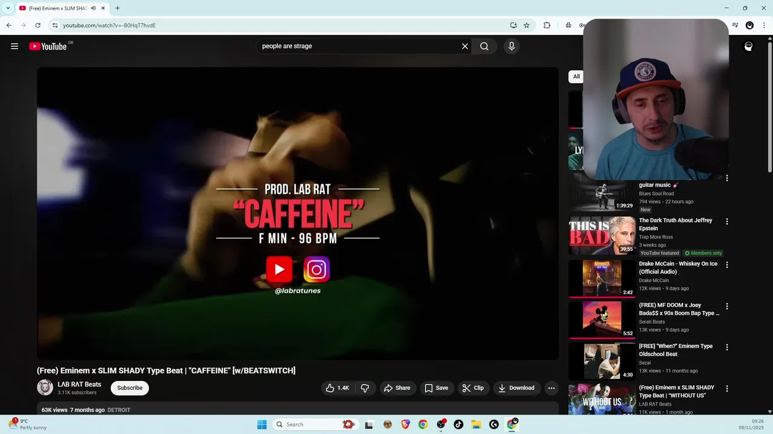
Task: Open the LAB RAT Beats channel name link
Action: (79, 384)
